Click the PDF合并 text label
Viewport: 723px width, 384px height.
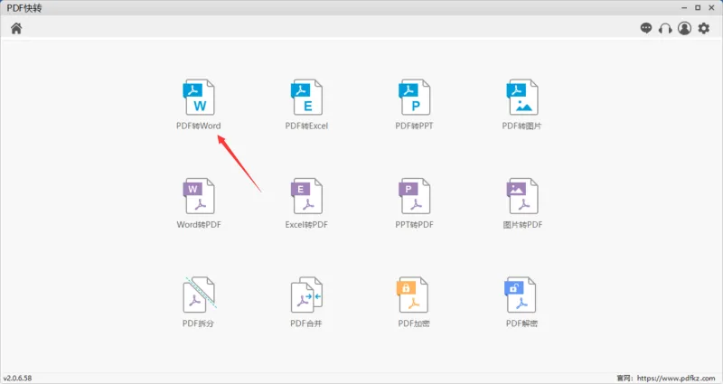tap(306, 323)
